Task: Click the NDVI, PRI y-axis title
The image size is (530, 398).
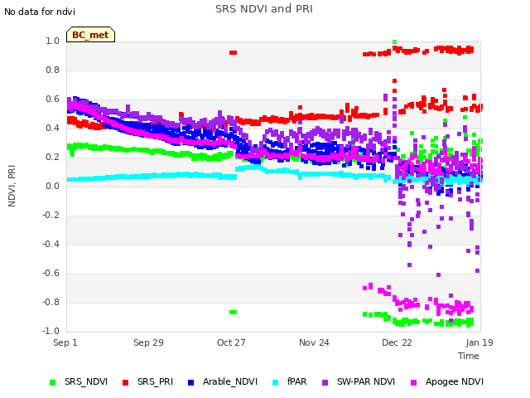Action: pos(12,186)
